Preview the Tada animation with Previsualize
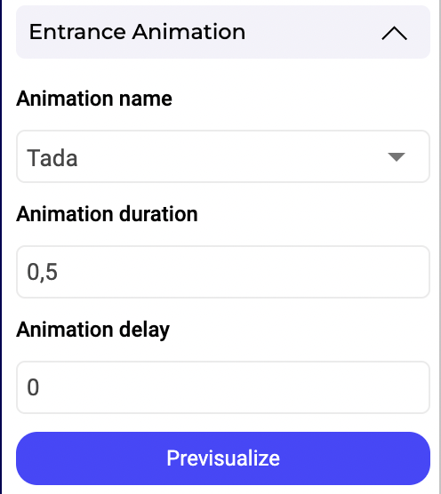 pos(223,458)
